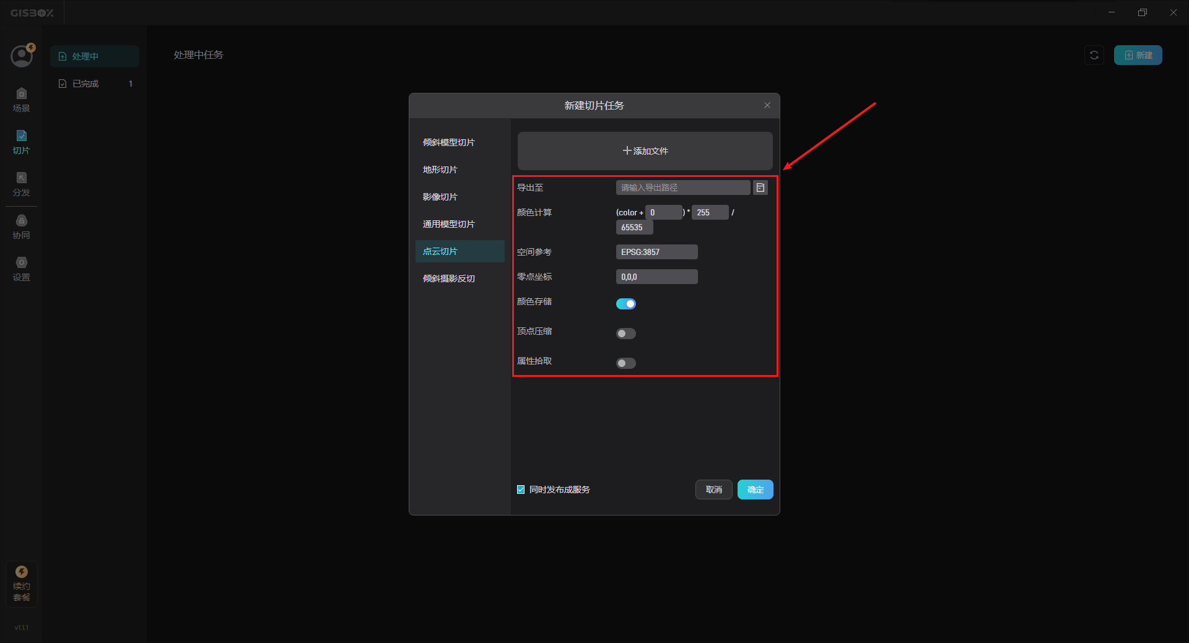The image size is (1189, 643).
Task: Enable the 属性拾取 switch
Action: point(626,363)
